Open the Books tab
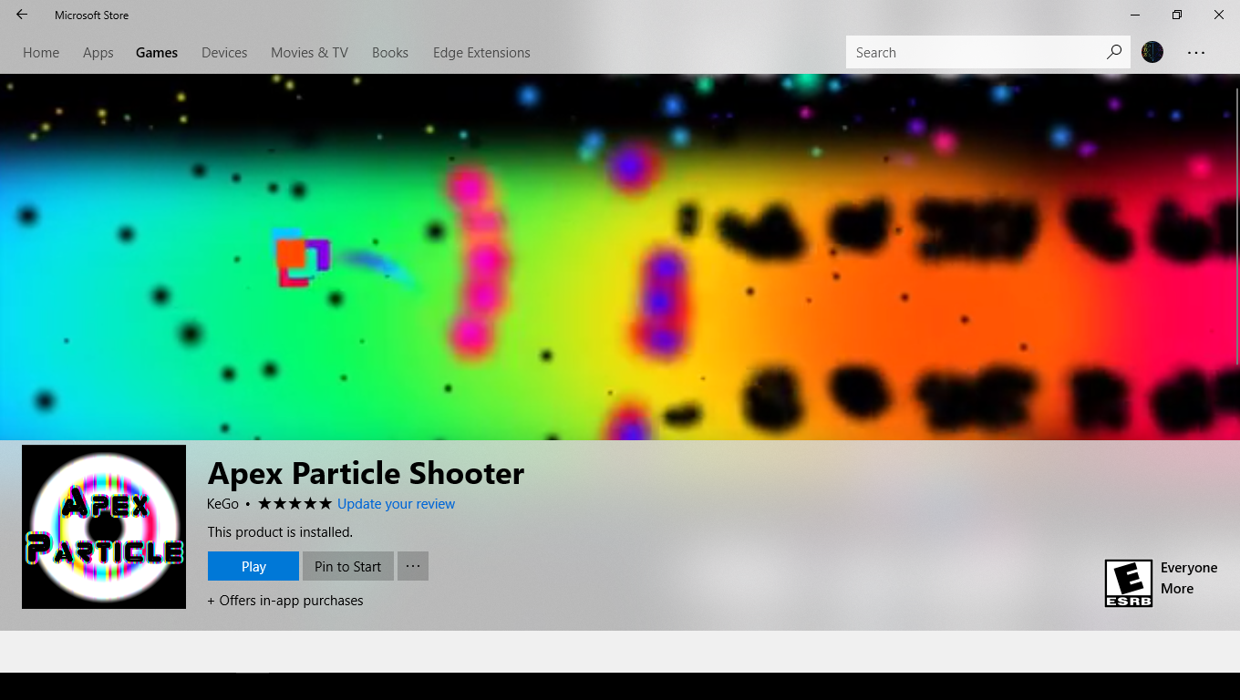Screen dimensions: 1240x700 (x=390, y=53)
